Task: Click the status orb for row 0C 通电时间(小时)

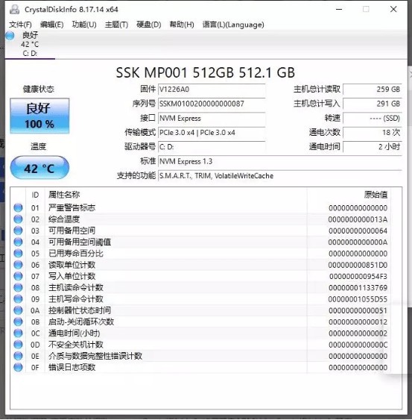Action: [18, 333]
